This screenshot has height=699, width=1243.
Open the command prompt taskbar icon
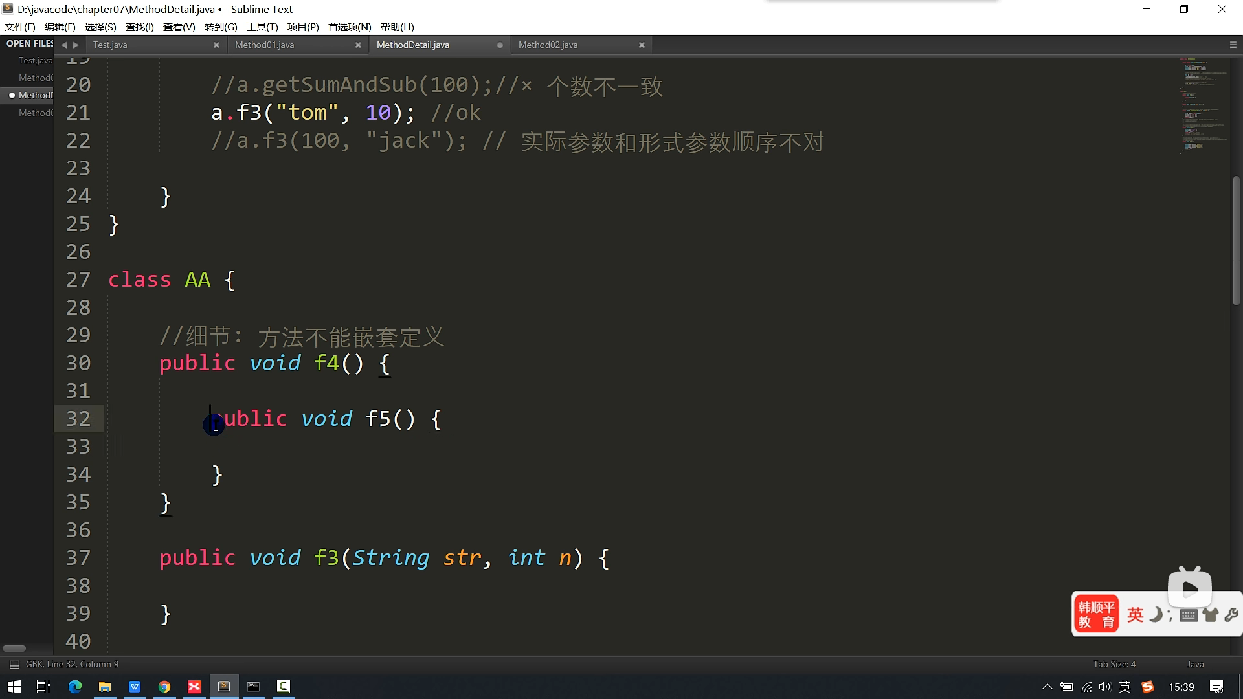tap(254, 687)
